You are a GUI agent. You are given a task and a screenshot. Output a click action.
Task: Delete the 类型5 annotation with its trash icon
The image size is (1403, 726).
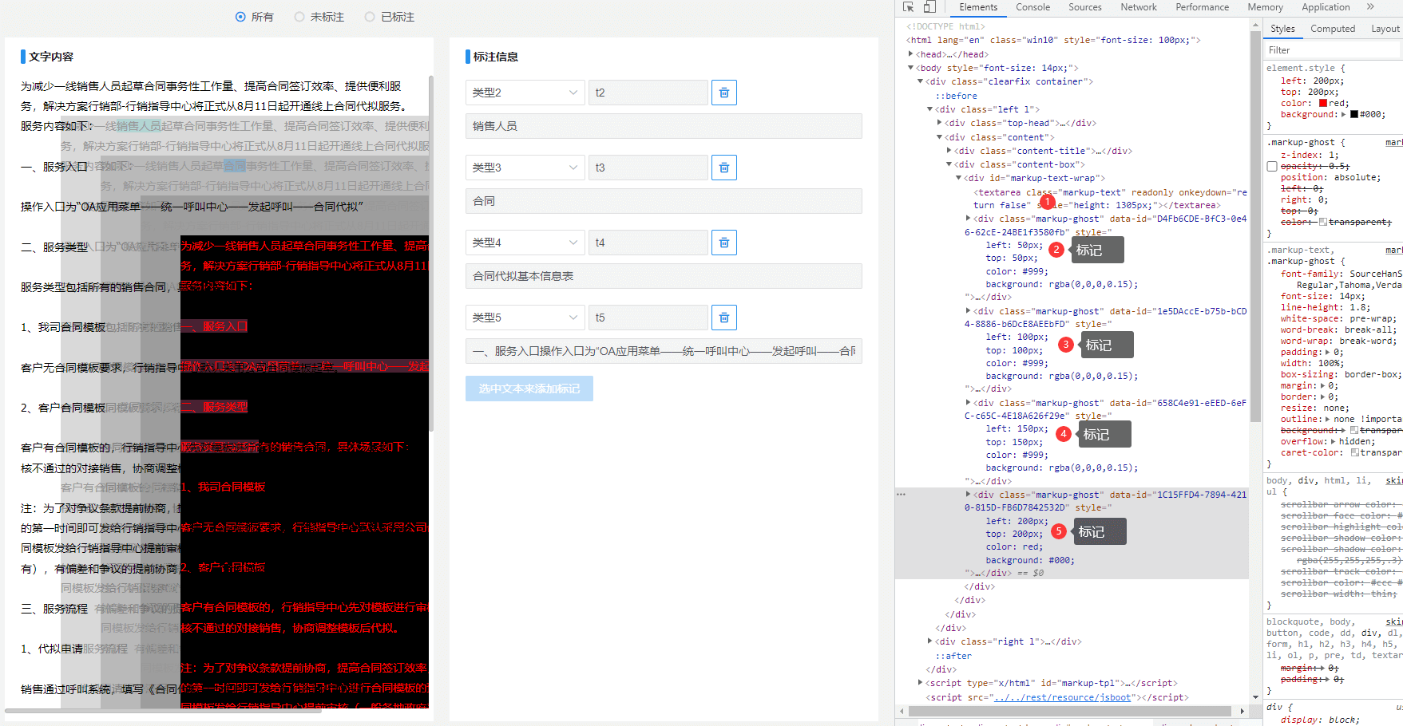click(x=724, y=318)
